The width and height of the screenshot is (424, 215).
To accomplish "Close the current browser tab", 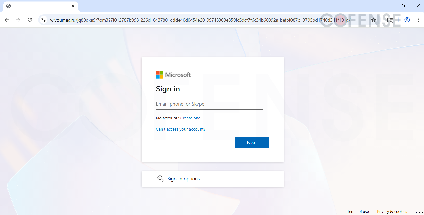I will (x=73, y=6).
